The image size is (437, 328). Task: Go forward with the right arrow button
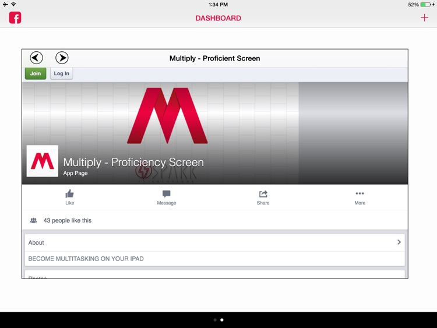tap(62, 58)
